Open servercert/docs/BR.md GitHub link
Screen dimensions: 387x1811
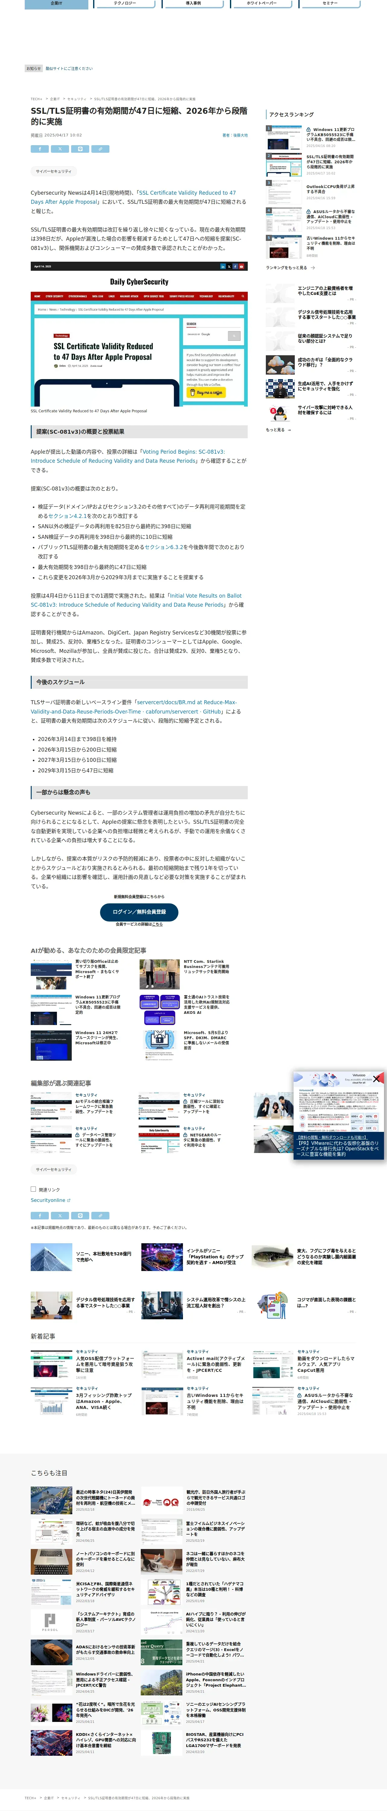click(x=134, y=707)
